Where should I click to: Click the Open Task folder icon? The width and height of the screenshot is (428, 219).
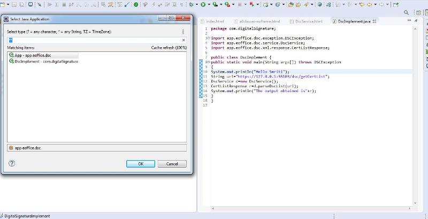click(x=299, y=4)
